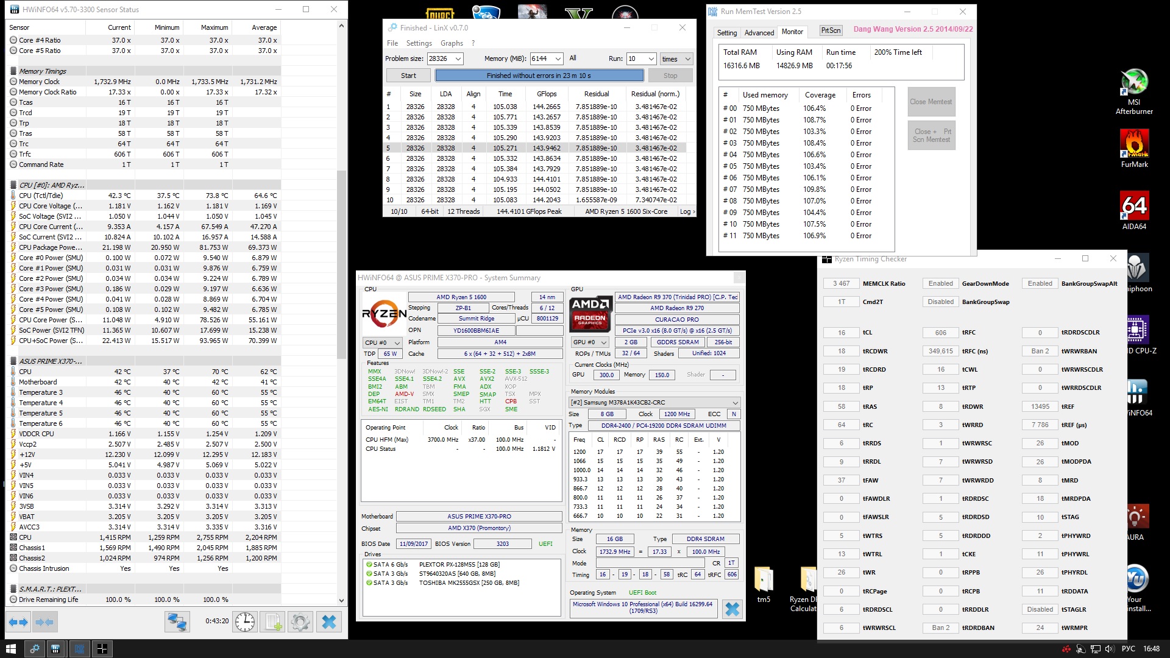Image resolution: width=1170 pixels, height=658 pixels.
Task: Open MSI Afterburner desktop shortcut
Action: (x=1134, y=91)
